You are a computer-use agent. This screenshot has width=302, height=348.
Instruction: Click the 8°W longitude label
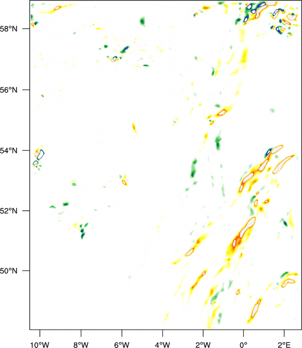(x=81, y=344)
